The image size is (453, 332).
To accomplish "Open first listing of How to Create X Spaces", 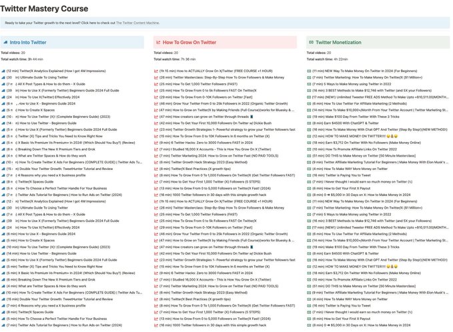I will (31, 110).
